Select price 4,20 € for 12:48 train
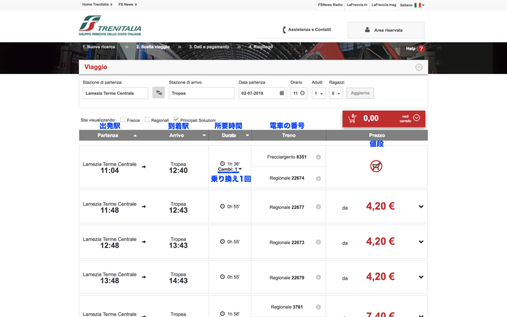 pyautogui.click(x=380, y=242)
